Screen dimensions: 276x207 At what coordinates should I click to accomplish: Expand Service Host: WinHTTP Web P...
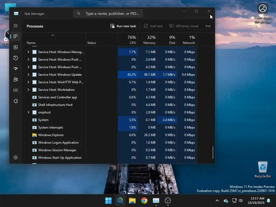coord(28,82)
